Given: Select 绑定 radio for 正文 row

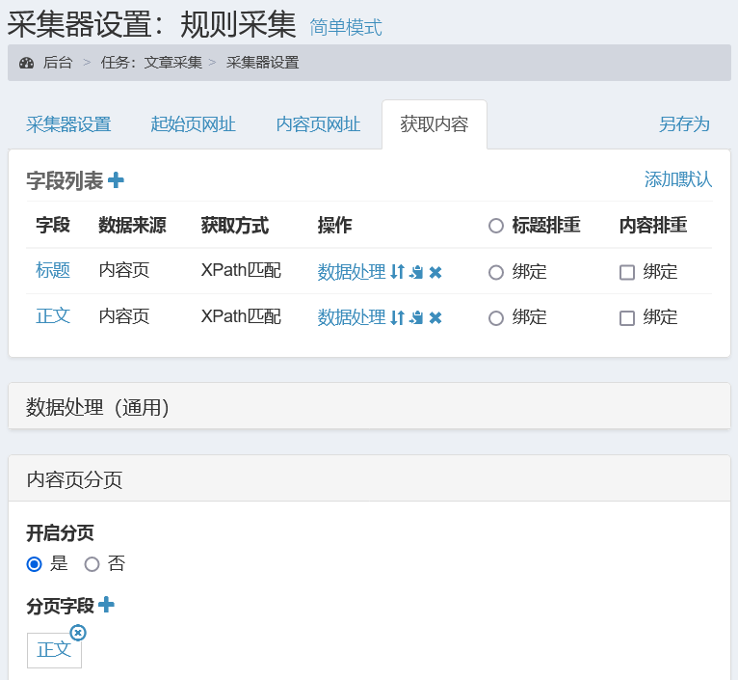Looking at the screenshot, I should pos(495,318).
